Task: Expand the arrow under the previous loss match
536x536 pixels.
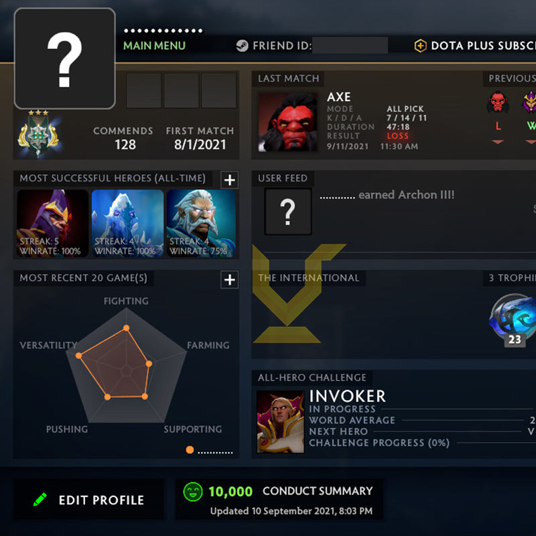Action: click(x=498, y=141)
